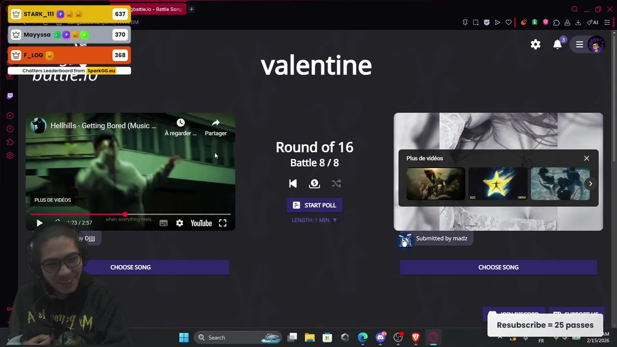The image size is (617, 347).
Task: Select the first suggested video thumbnail
Action: coord(436,184)
